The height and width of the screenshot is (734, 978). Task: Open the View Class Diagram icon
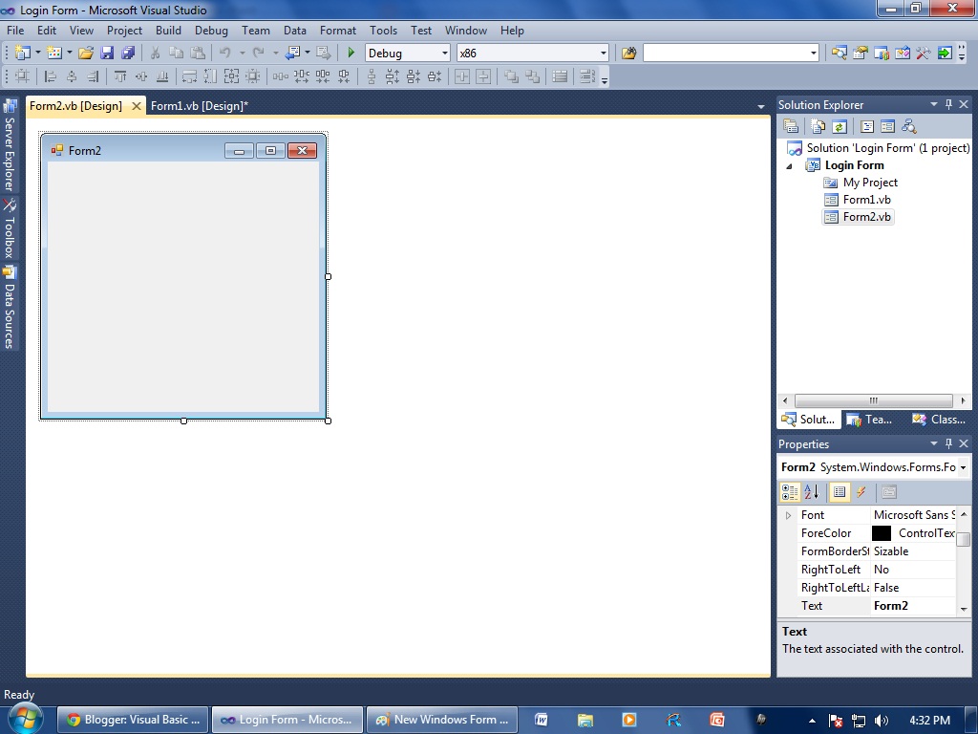pyautogui.click(x=909, y=125)
